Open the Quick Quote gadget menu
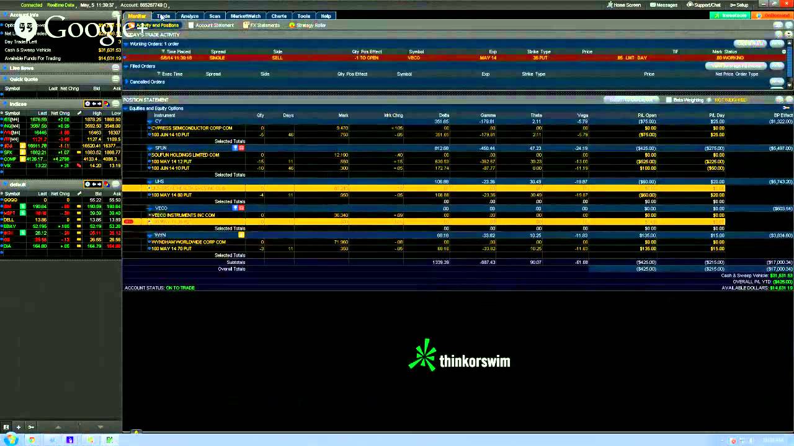This screenshot has height=446, width=794. point(115,79)
